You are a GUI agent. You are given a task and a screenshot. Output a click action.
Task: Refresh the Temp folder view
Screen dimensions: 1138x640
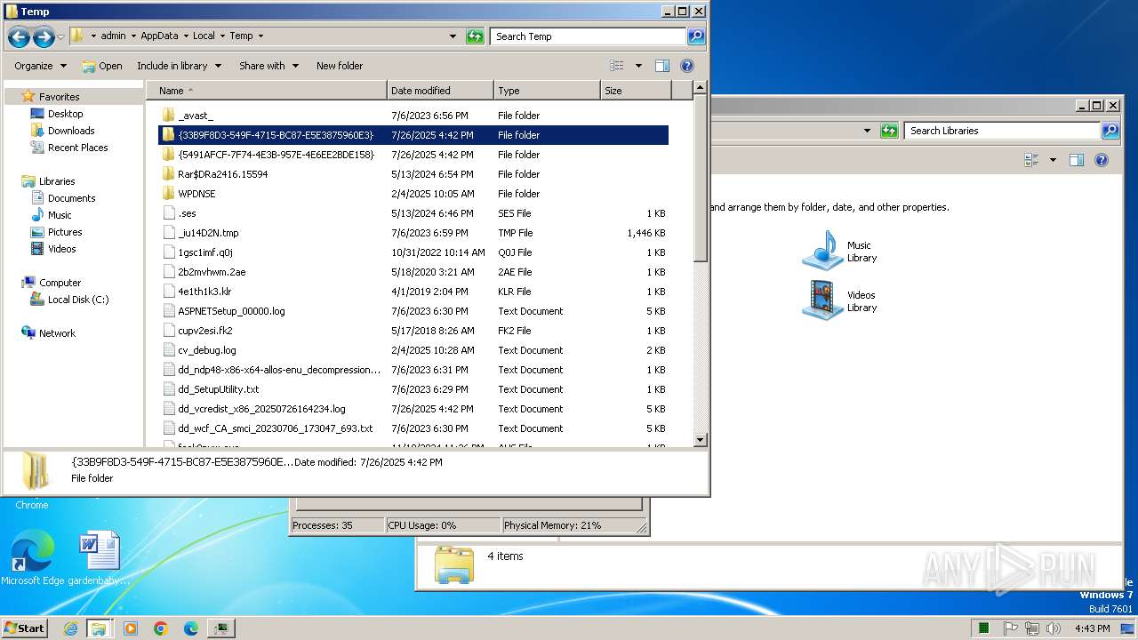[476, 36]
